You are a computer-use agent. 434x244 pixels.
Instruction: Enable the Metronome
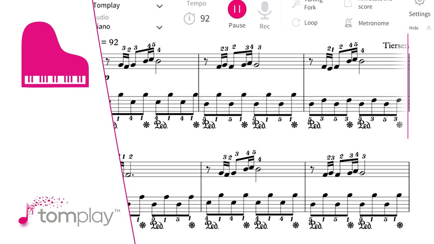(367, 23)
